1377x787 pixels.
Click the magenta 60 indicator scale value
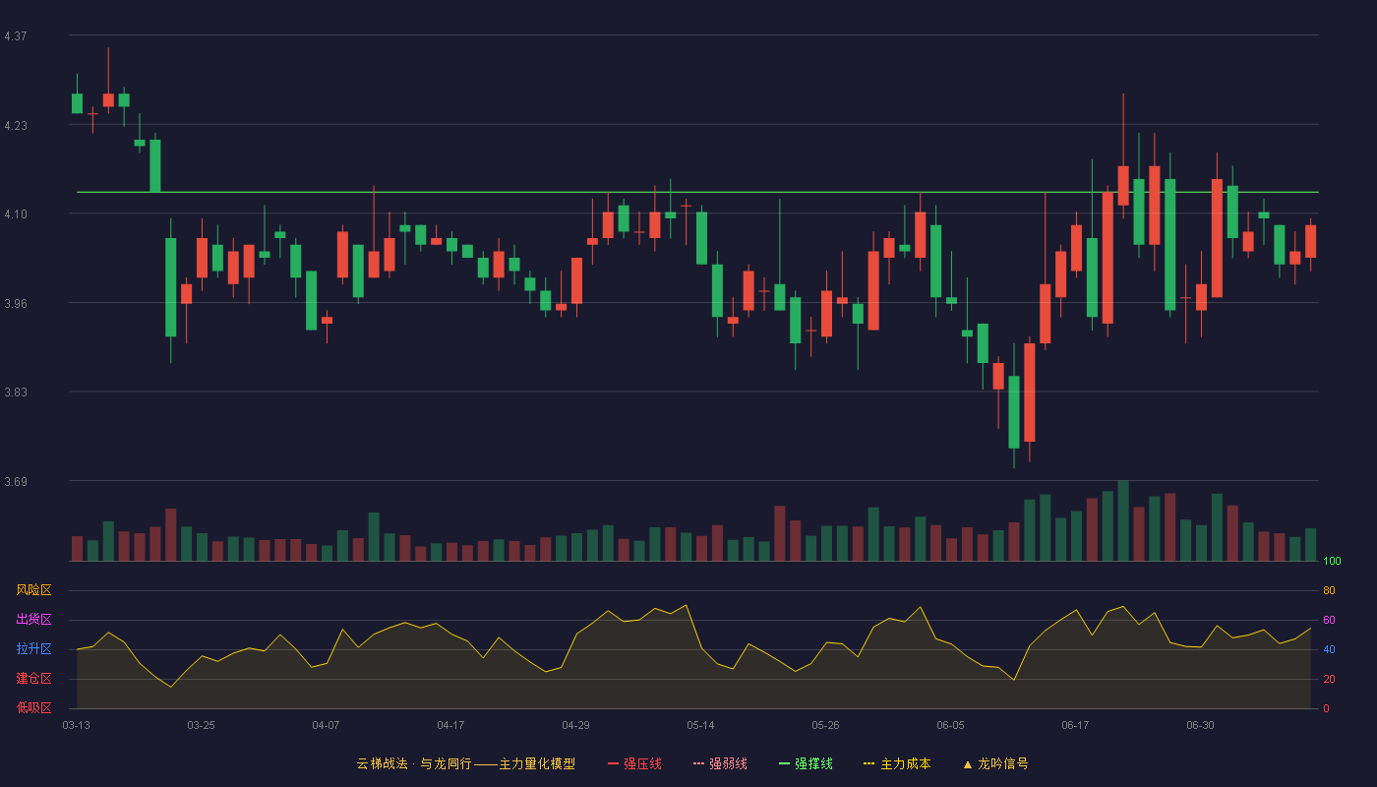[1330, 620]
